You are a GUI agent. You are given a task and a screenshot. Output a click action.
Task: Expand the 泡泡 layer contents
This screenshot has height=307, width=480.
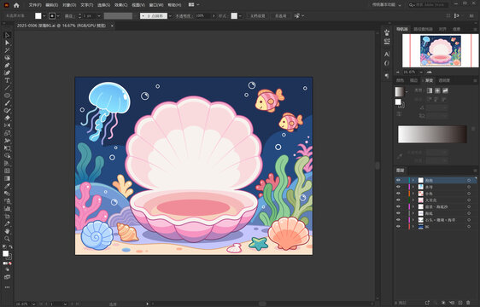coord(413,181)
